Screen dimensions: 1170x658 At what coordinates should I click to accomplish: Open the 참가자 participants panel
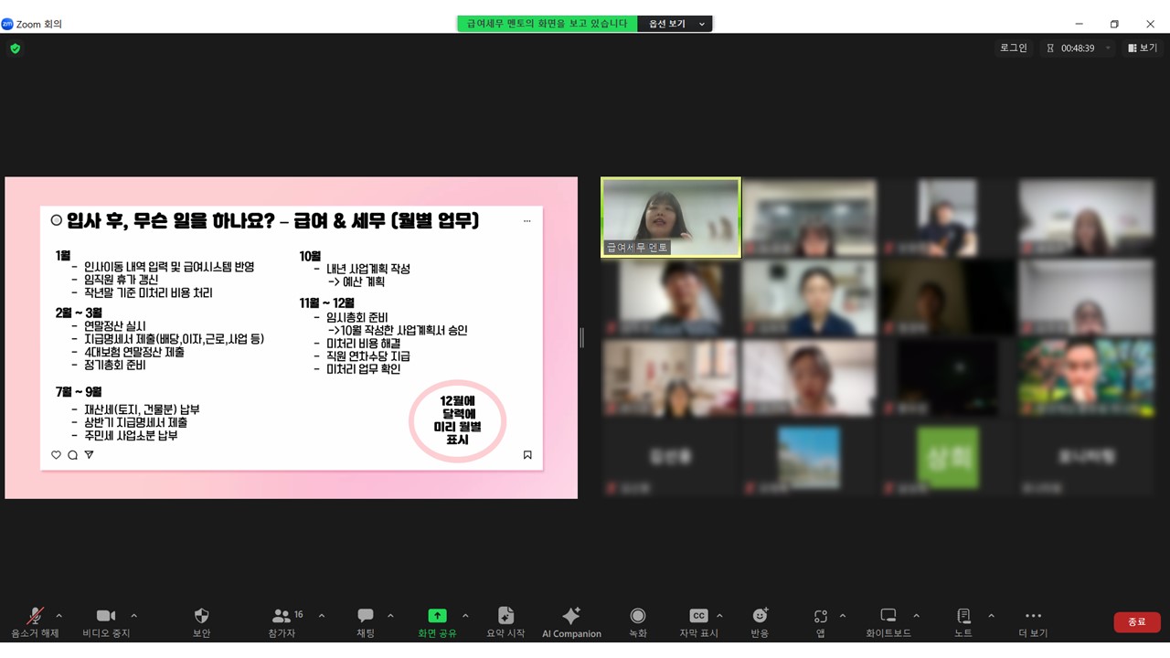282,616
